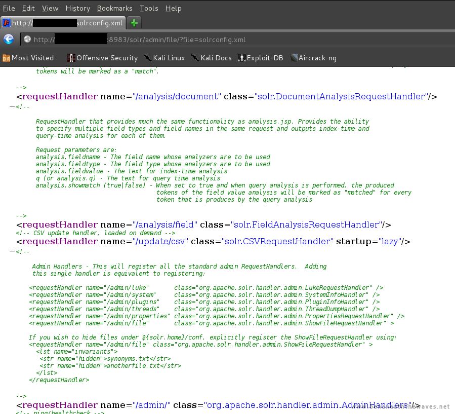Screen dimensions: 455x414
Task: Click the "solr.CSVRequestHandler" class value
Action: pyautogui.click(x=277, y=241)
